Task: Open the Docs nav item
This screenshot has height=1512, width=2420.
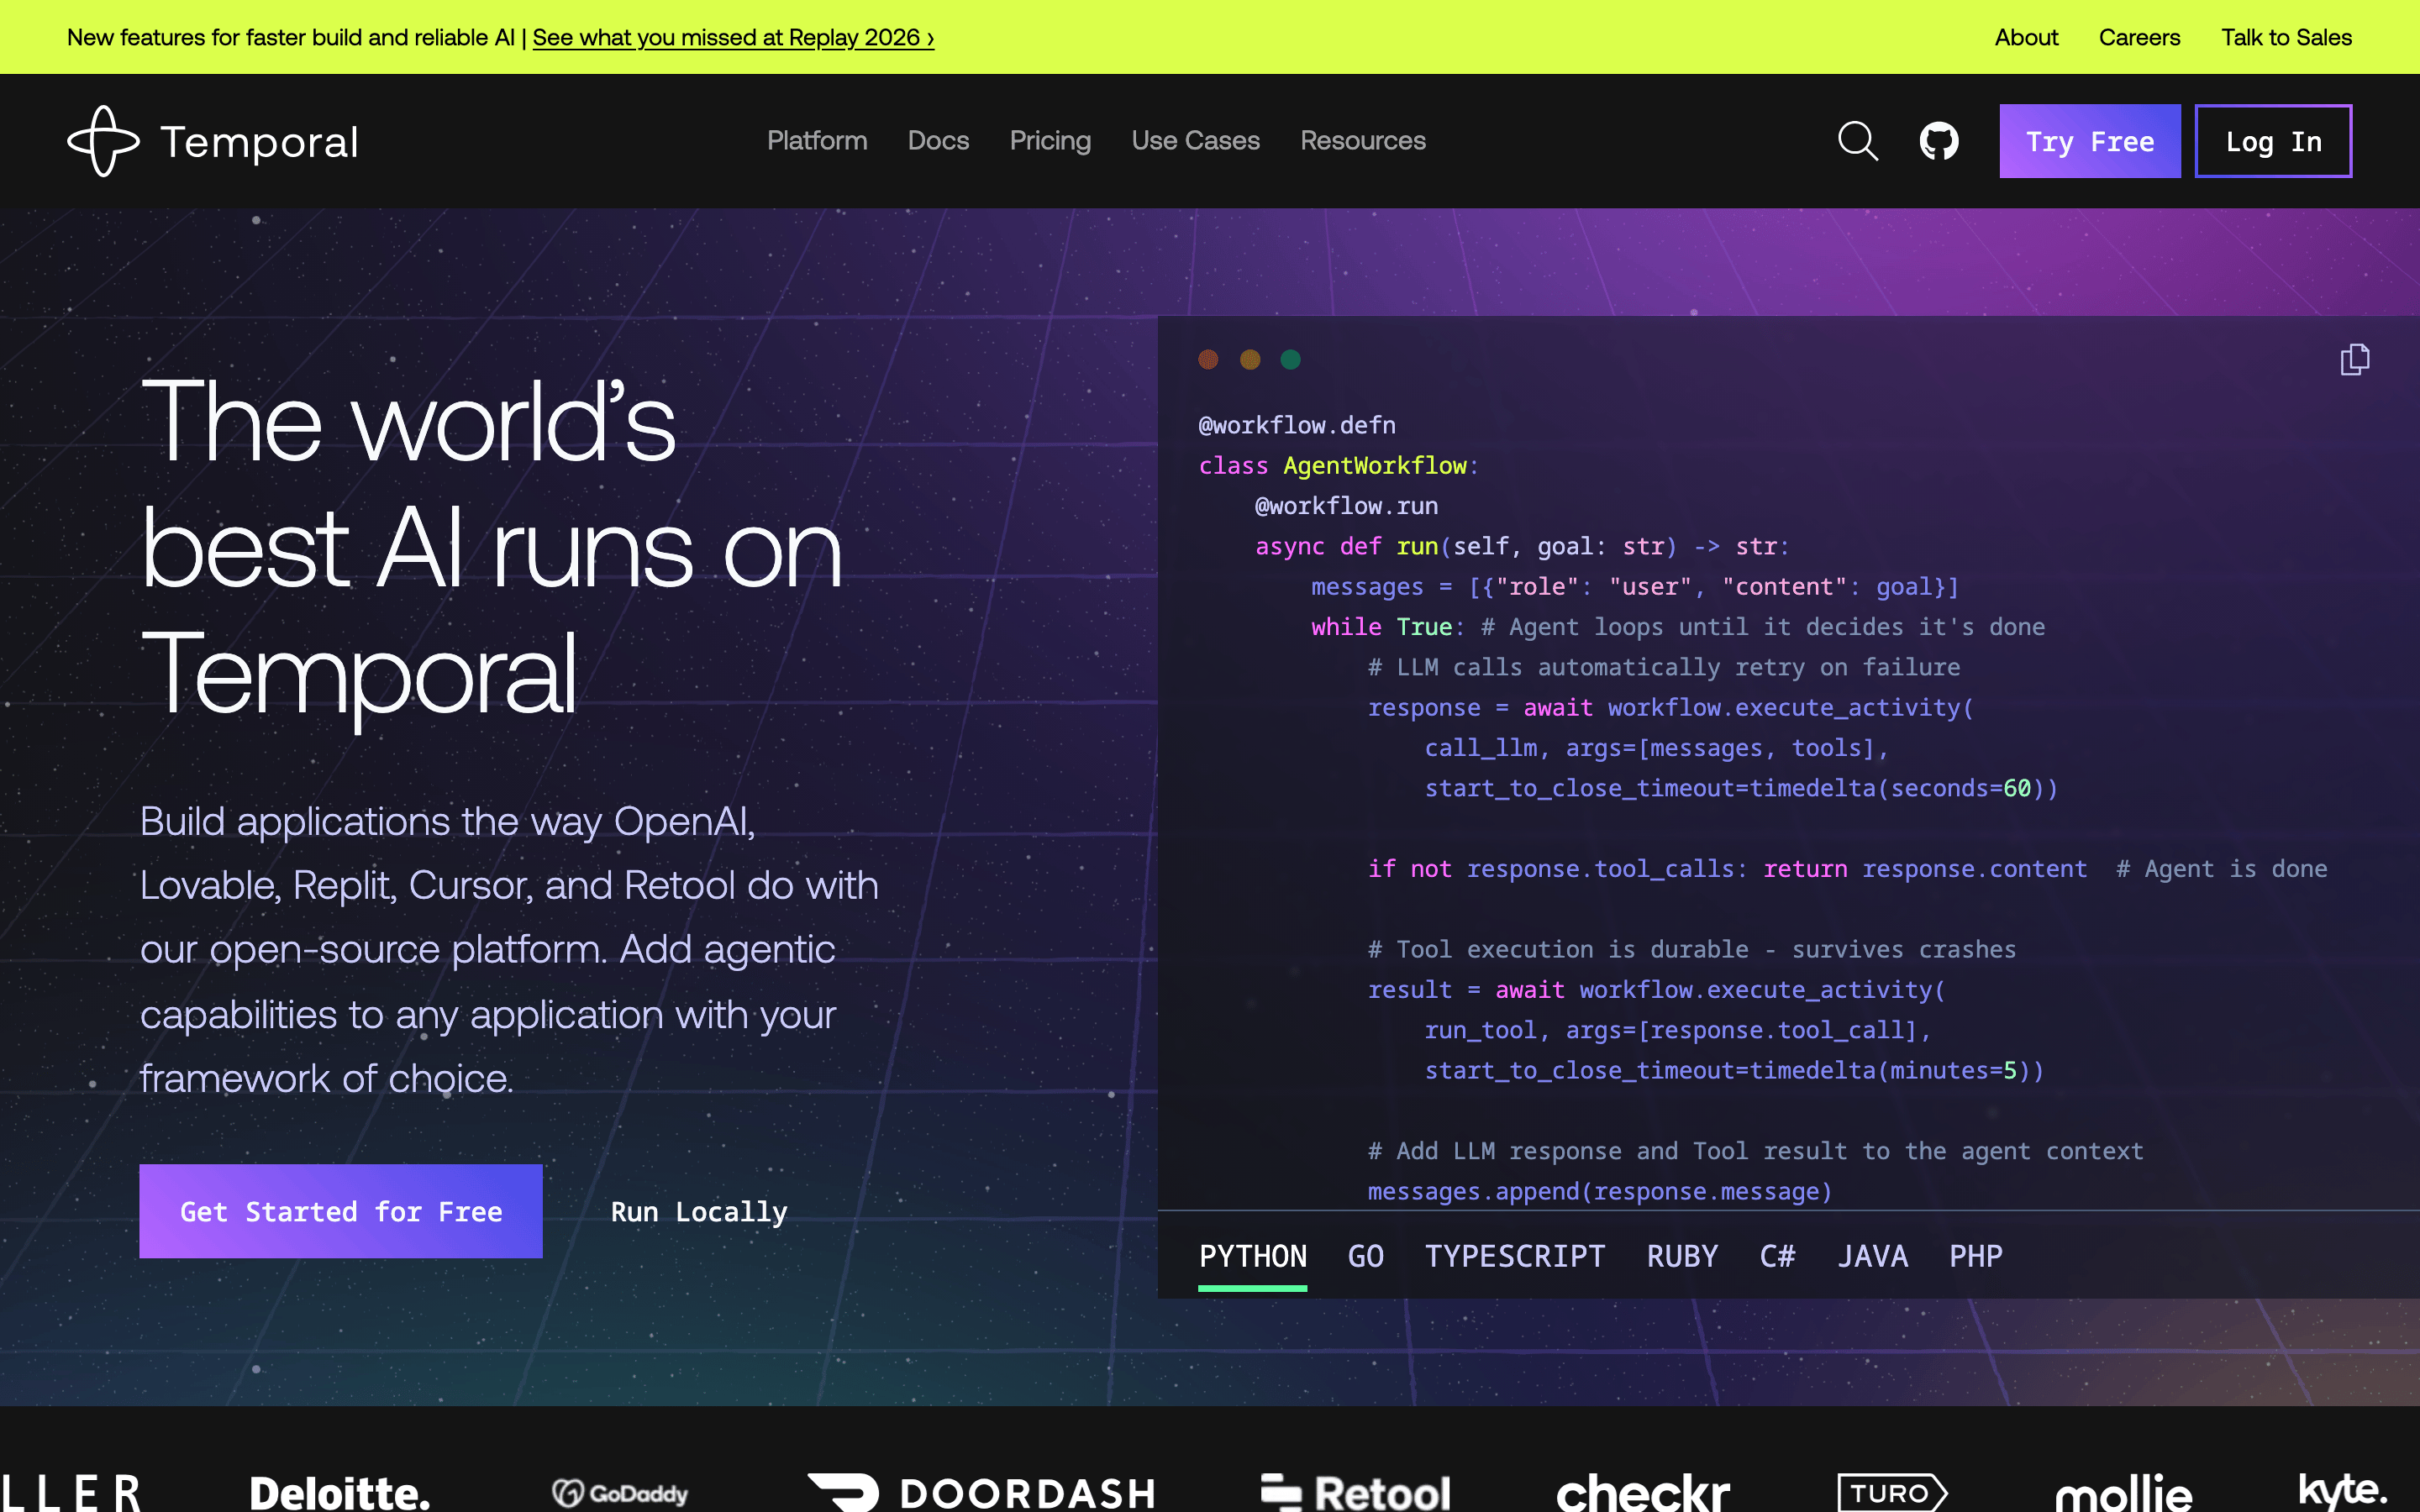Action: pyautogui.click(x=938, y=141)
